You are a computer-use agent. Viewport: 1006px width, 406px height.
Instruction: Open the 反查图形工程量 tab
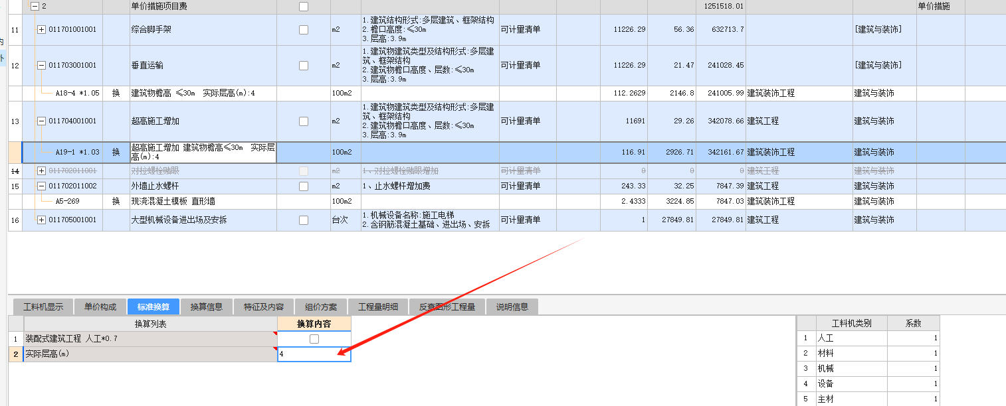point(447,306)
